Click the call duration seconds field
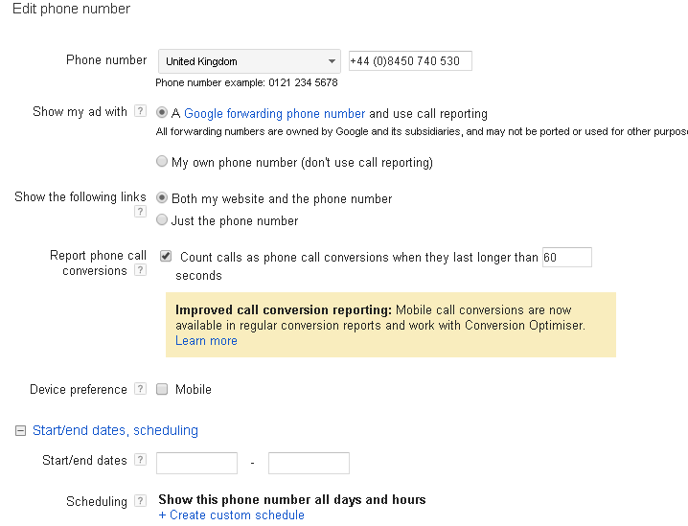 coord(566,257)
